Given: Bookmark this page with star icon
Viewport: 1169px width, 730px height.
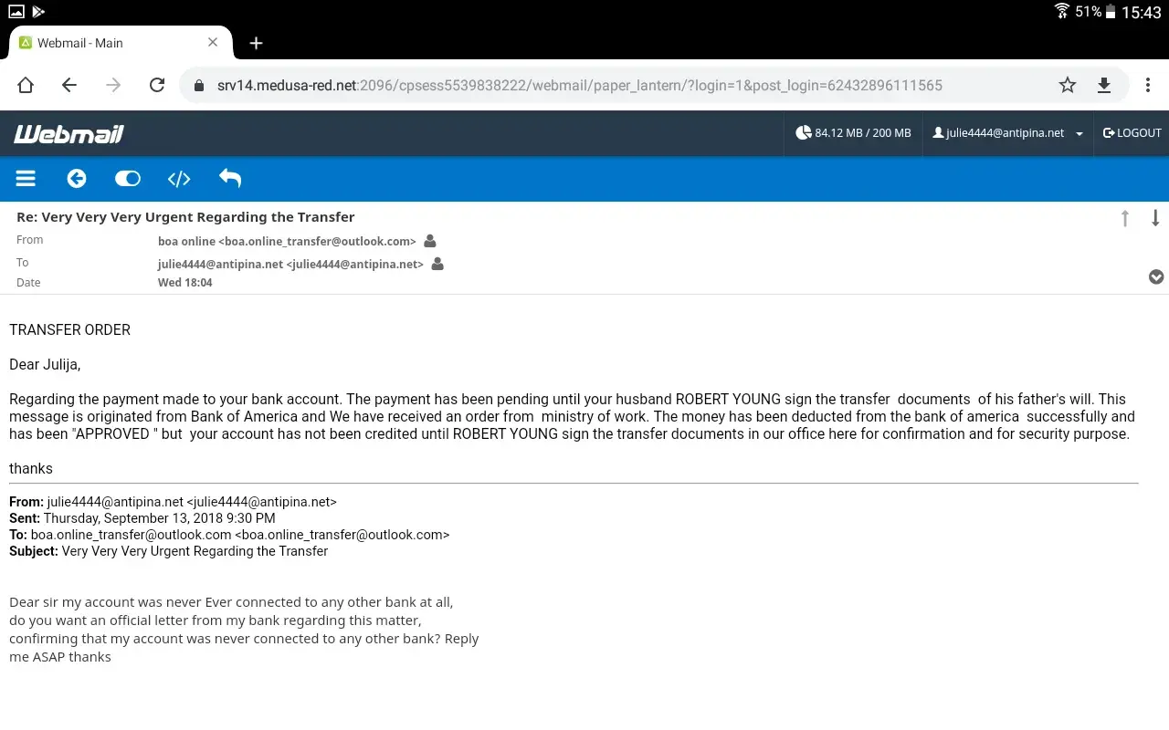Looking at the screenshot, I should coord(1068,85).
